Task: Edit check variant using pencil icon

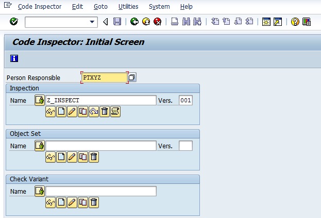Action: coord(72,203)
